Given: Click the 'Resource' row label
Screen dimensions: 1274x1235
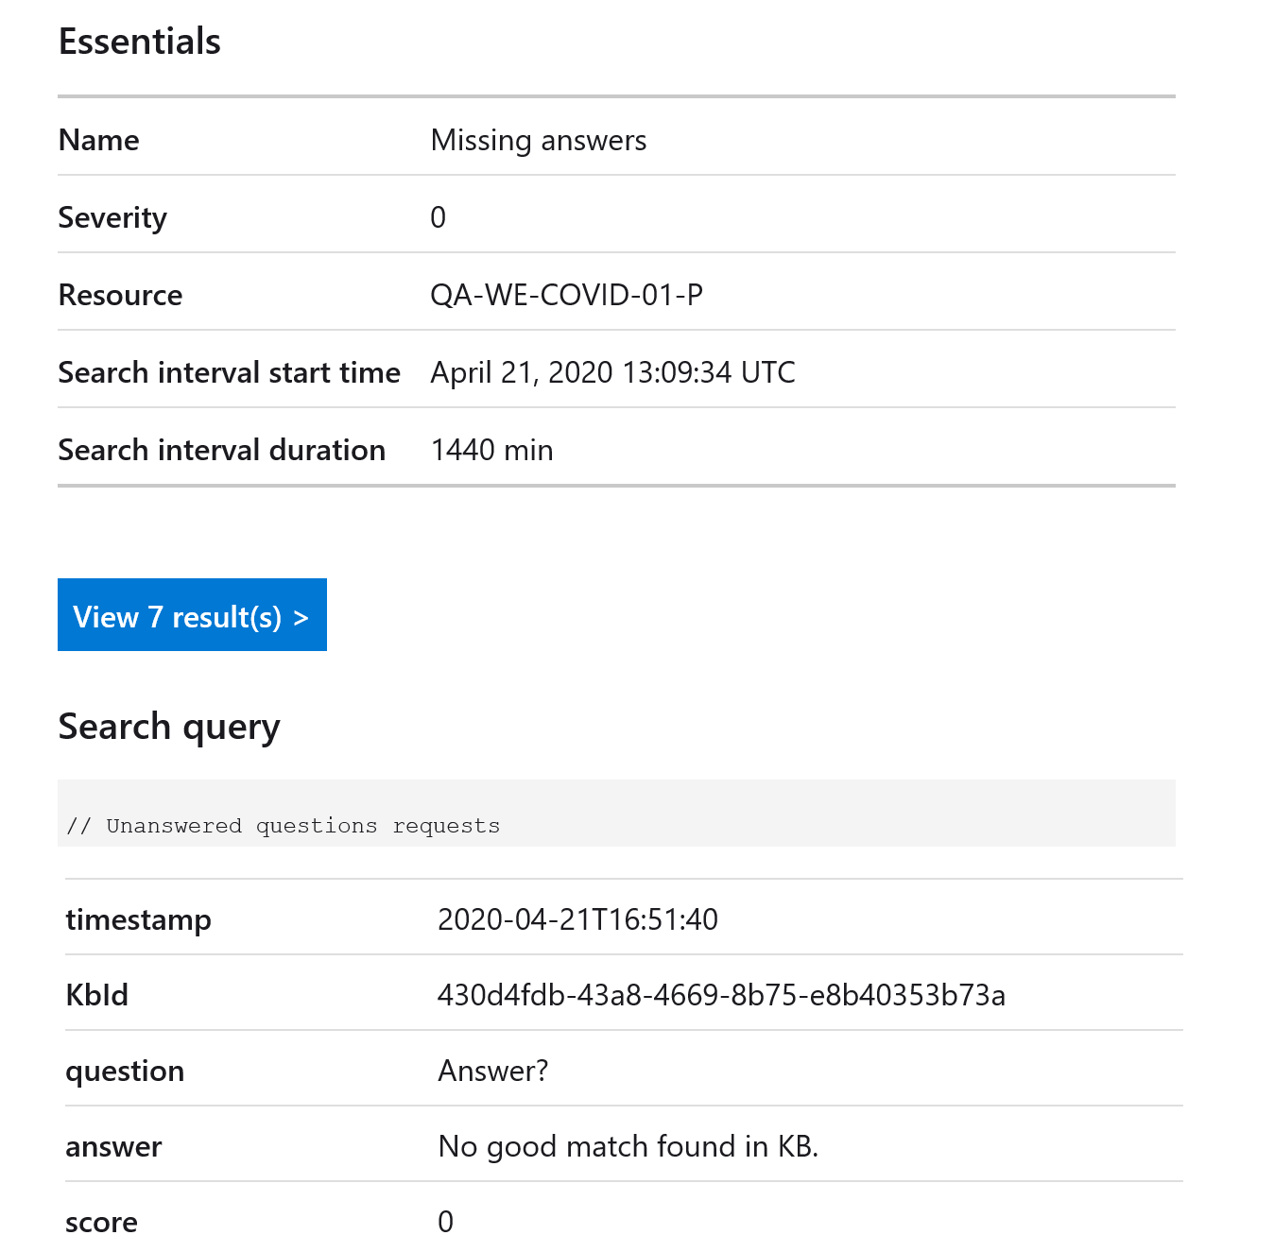Looking at the screenshot, I should (120, 295).
